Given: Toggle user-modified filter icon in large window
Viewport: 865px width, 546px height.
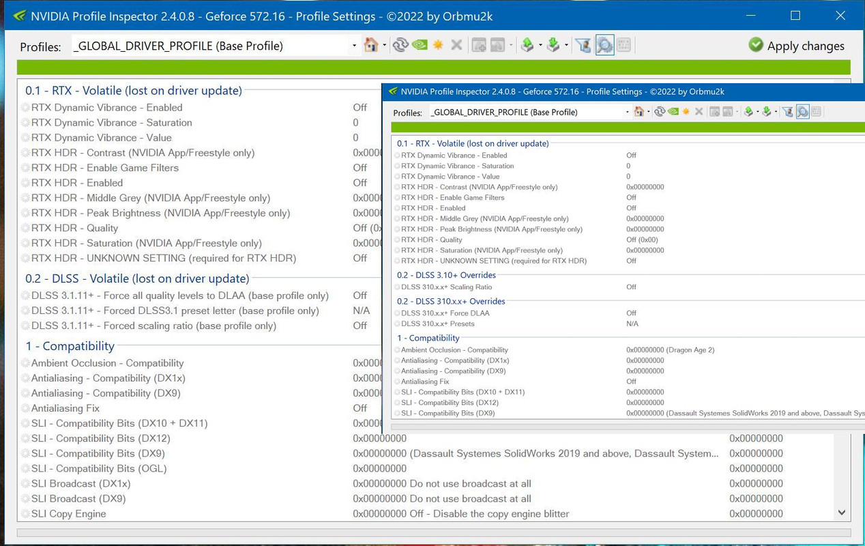Looking at the screenshot, I should (x=583, y=45).
